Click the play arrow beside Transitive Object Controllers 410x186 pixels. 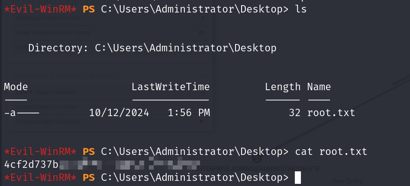tap(201, 121)
